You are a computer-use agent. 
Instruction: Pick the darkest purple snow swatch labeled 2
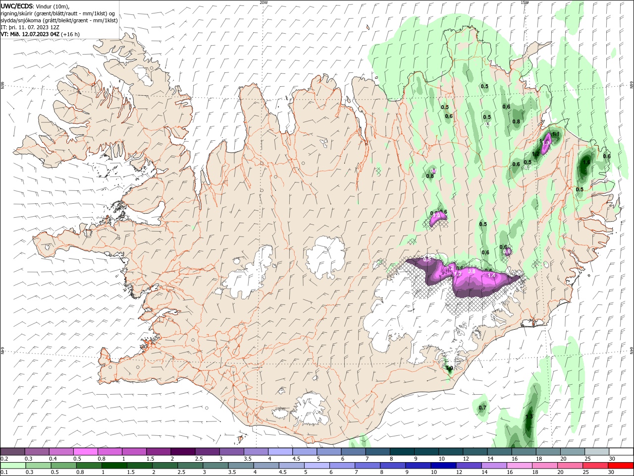tap(183, 451)
